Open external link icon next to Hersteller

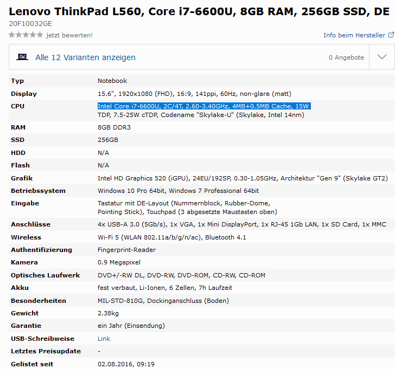pos(391,35)
